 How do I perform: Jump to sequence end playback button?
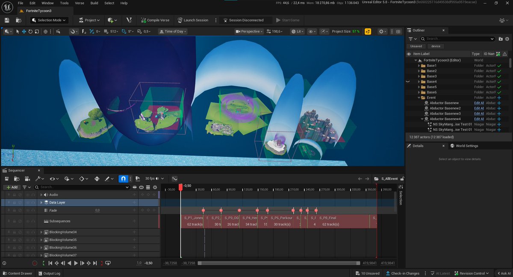tap(96, 263)
